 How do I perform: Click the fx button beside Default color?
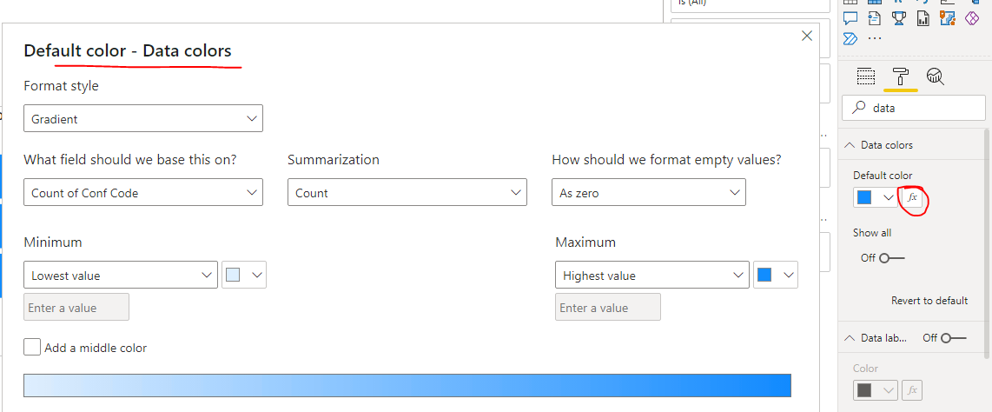(x=912, y=198)
